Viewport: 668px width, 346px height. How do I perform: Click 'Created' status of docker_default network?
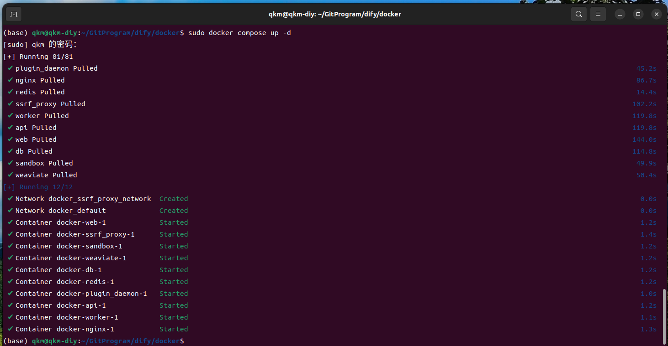coord(174,211)
